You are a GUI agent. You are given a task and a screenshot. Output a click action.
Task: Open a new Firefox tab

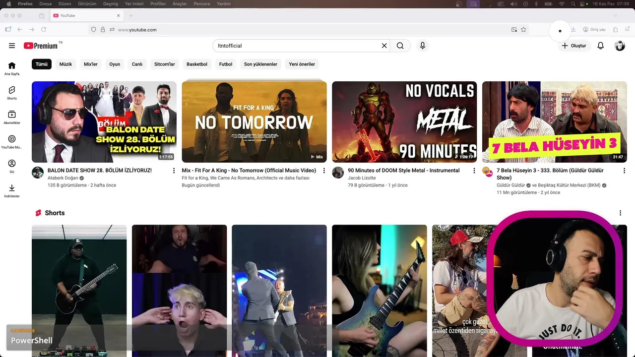point(131,15)
